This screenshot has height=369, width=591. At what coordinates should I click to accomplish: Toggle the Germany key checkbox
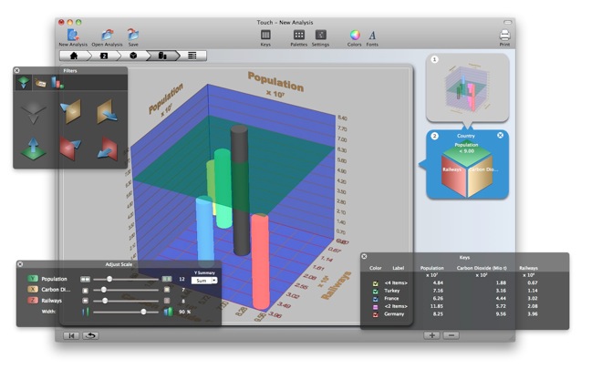coord(376,314)
